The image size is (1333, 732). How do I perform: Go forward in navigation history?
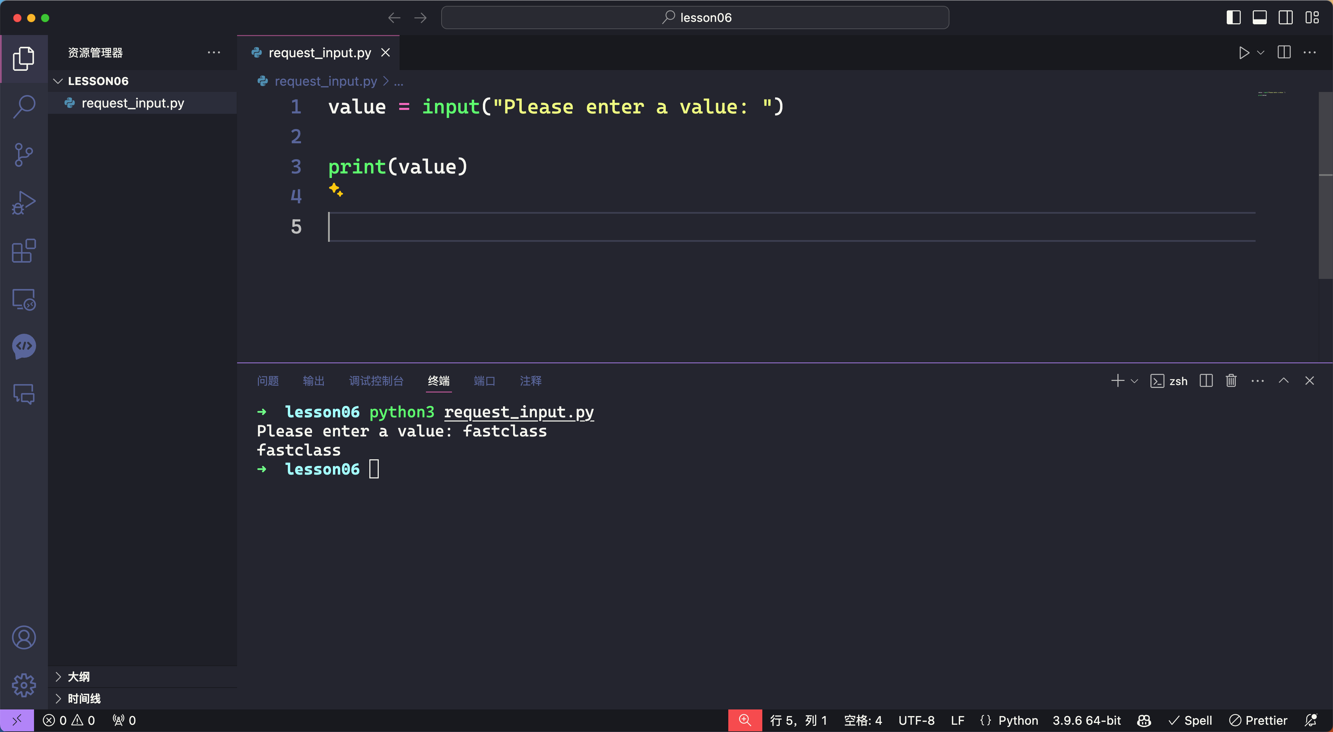pyautogui.click(x=421, y=18)
